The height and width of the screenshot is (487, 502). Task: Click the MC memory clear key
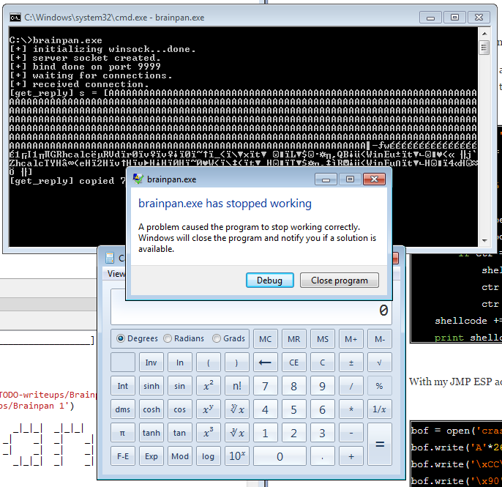click(x=265, y=339)
